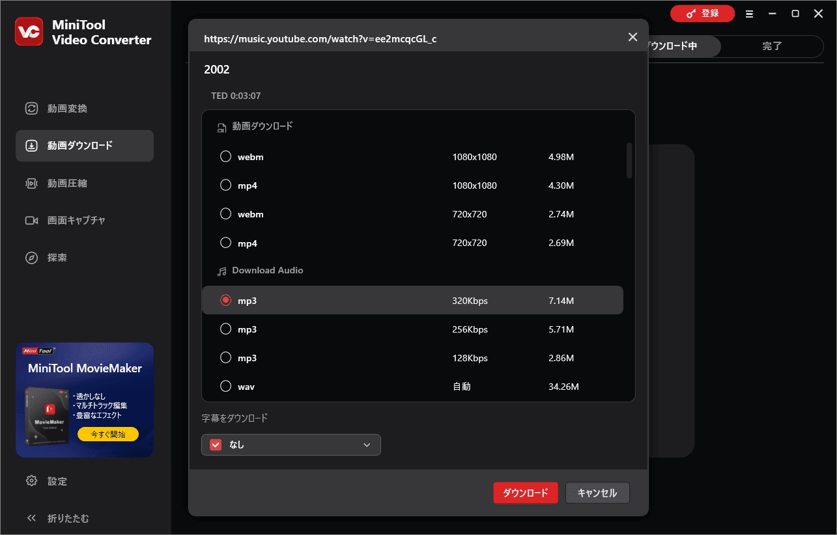Click the video title 2002
837x535 pixels.
tap(217, 70)
